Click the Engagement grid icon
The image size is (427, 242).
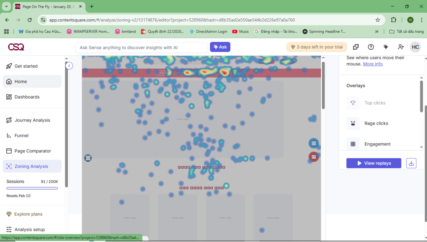point(353,144)
